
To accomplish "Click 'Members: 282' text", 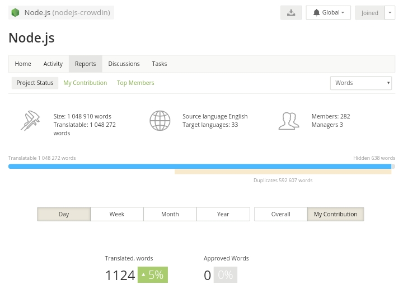I will pyautogui.click(x=331, y=116).
